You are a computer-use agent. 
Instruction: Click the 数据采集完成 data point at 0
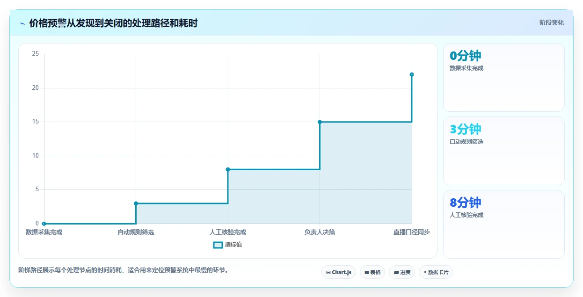click(x=44, y=224)
